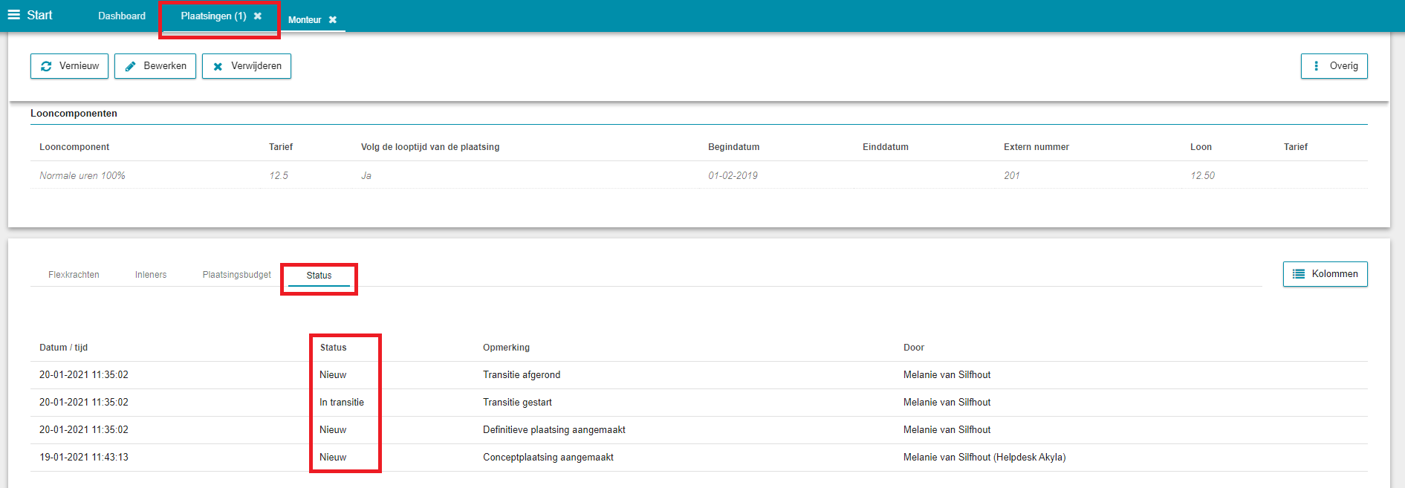The width and height of the screenshot is (1405, 488).
Task: Click the Begindatum column header
Action: [x=733, y=147]
